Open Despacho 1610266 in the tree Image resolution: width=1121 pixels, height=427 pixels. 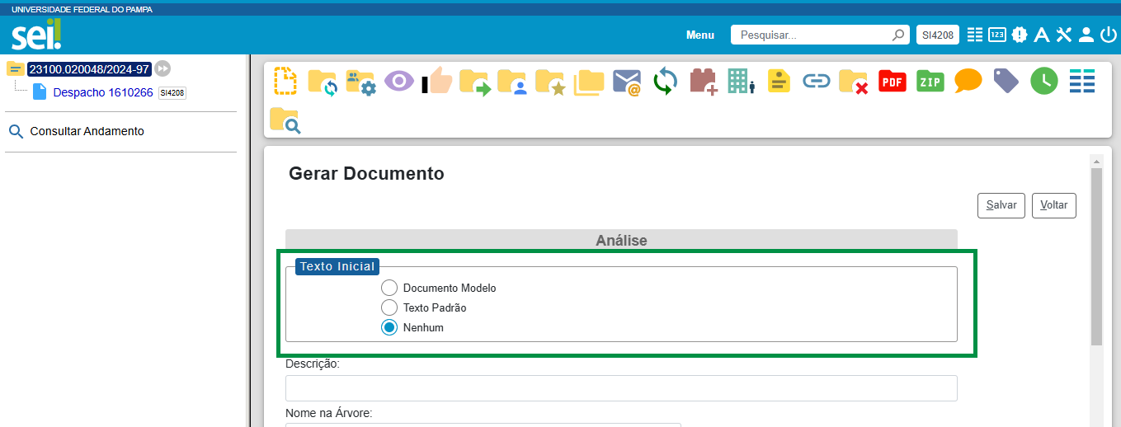102,92
